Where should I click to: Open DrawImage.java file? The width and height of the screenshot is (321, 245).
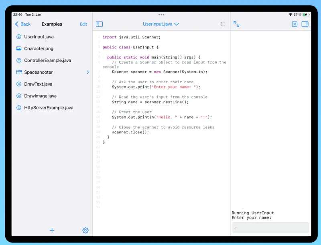pos(41,96)
